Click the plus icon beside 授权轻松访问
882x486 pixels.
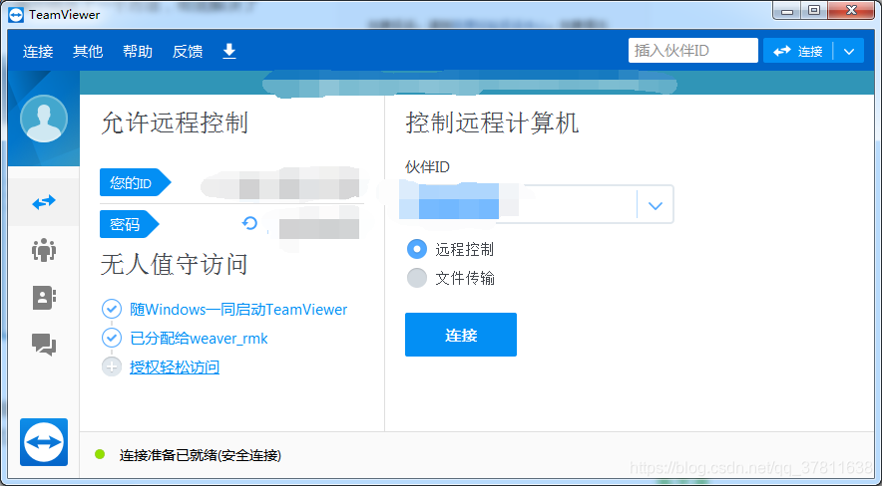112,367
